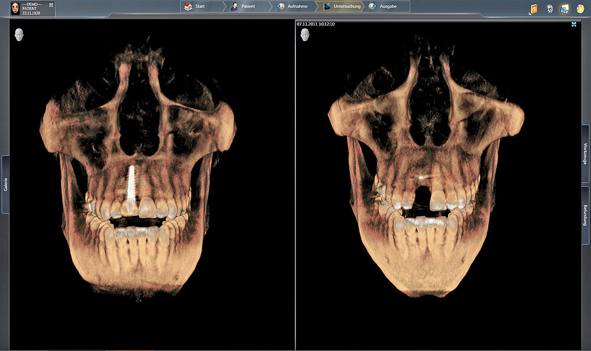Expand the Werkzeuge side panel
The height and width of the screenshot is (351, 591).
pyautogui.click(x=586, y=153)
